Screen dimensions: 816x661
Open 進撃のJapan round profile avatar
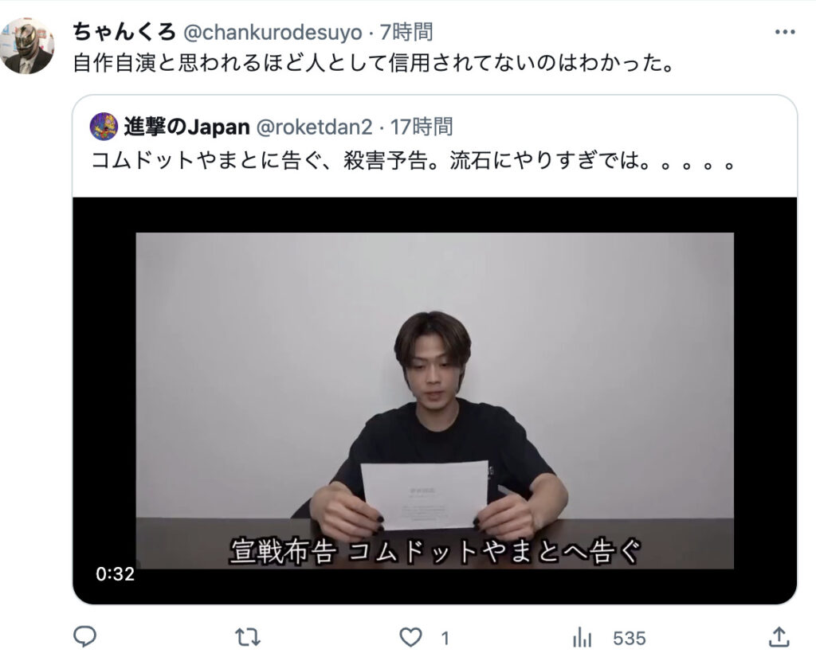(104, 127)
